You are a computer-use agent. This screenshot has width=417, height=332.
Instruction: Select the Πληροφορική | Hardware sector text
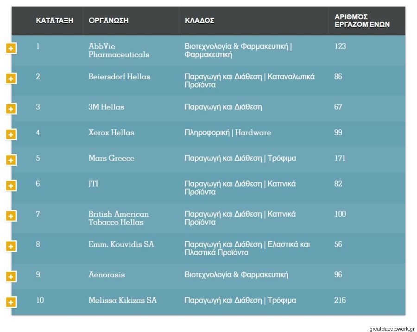tap(228, 132)
